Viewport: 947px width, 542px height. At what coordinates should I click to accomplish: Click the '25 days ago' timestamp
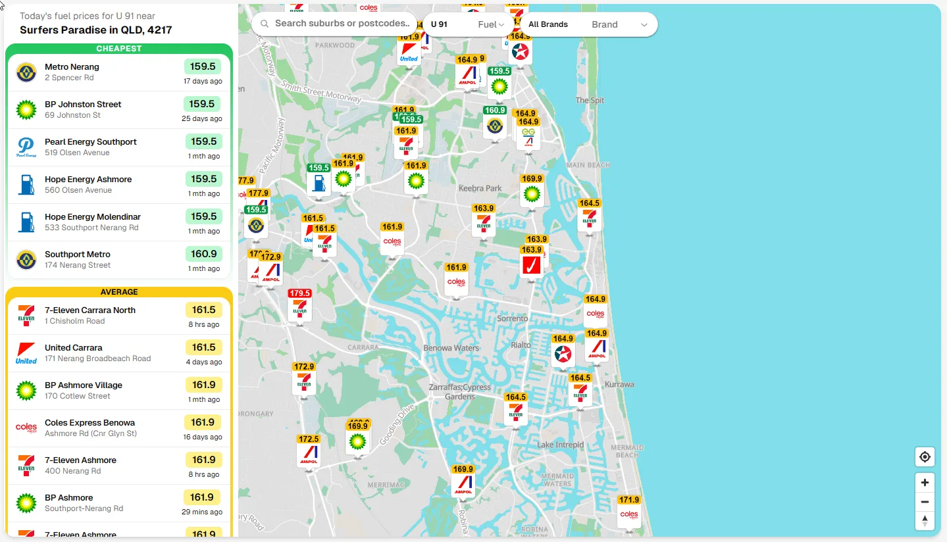point(202,119)
